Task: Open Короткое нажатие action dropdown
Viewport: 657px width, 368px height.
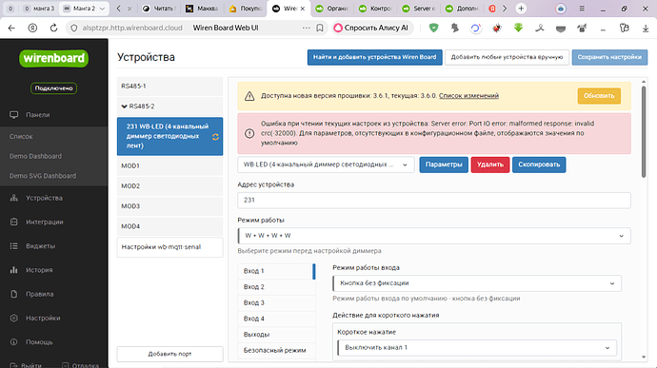Action: click(477, 347)
